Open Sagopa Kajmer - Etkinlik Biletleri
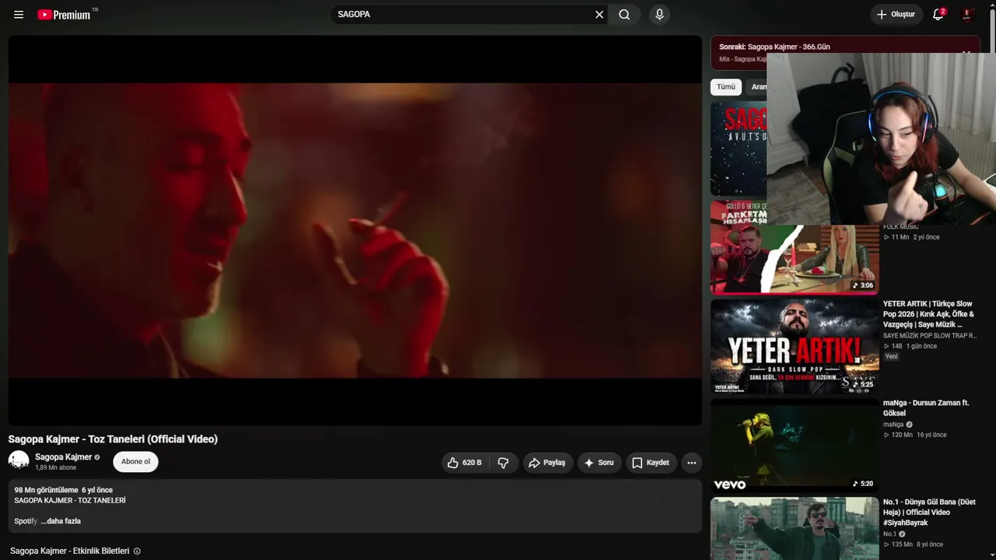Screen dimensions: 996x560 coord(69,551)
